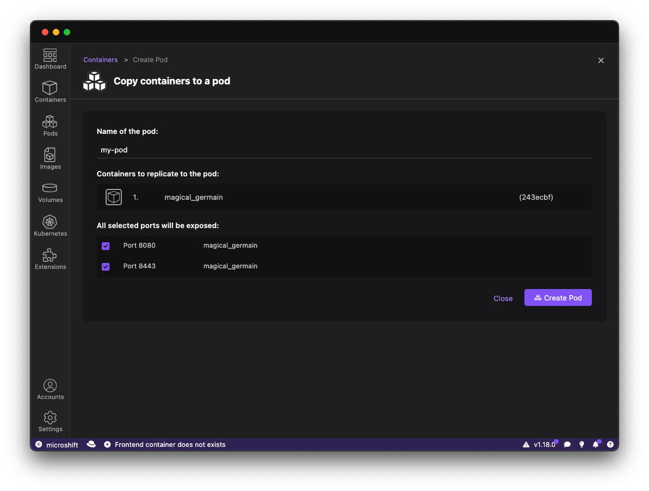This screenshot has height=491, width=649.
Task: Click the lightbulb icon in status bar
Action: [x=582, y=445]
